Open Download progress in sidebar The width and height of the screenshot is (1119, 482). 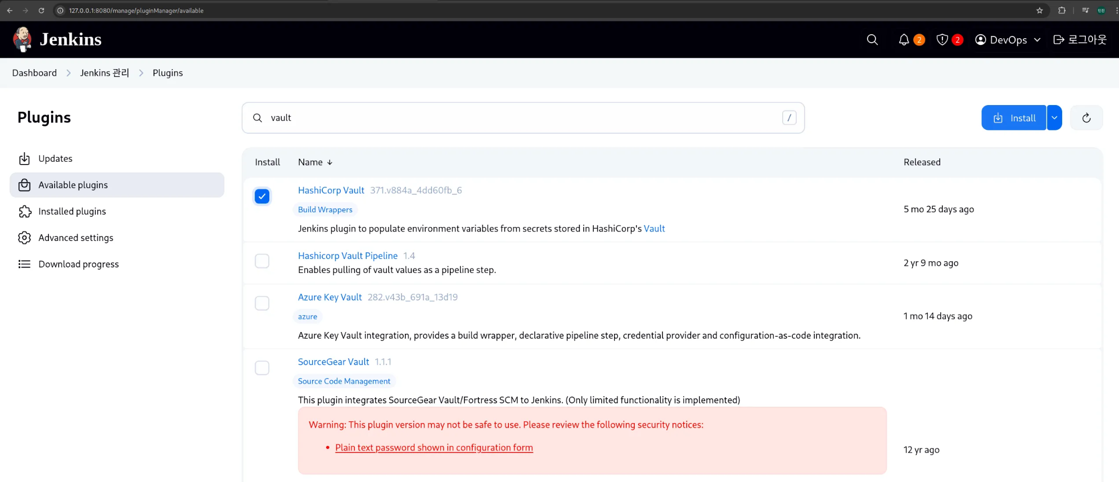pos(117,264)
